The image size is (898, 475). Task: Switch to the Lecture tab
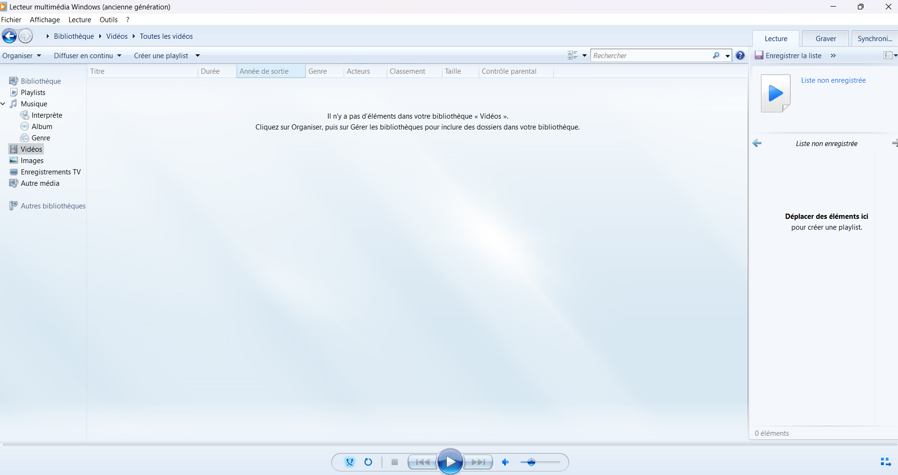click(776, 38)
